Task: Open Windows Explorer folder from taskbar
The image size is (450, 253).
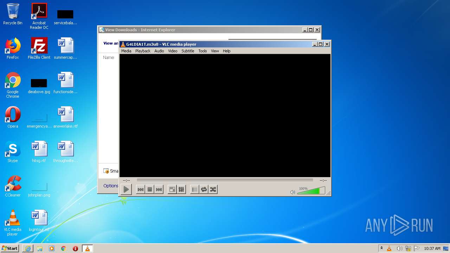Action: 40,248
